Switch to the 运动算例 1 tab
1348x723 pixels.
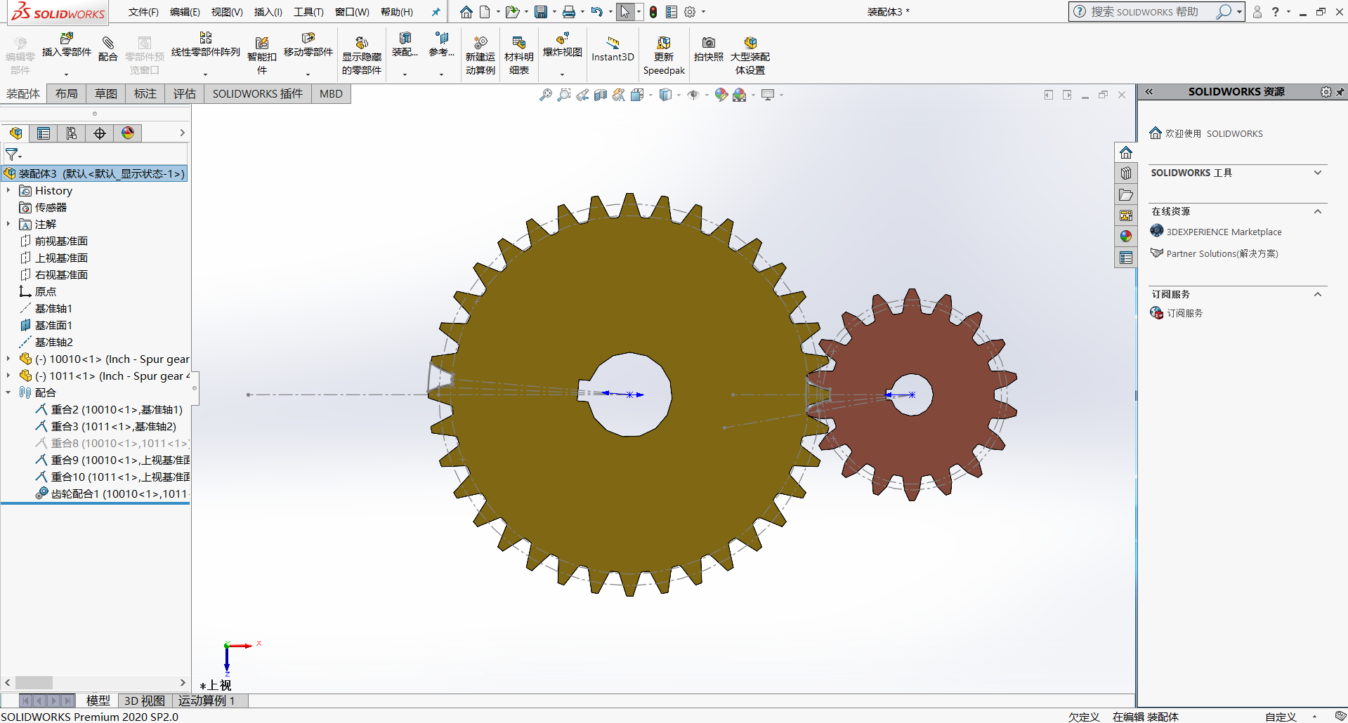207,700
